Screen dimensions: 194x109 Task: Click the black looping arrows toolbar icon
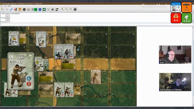(57, 9)
